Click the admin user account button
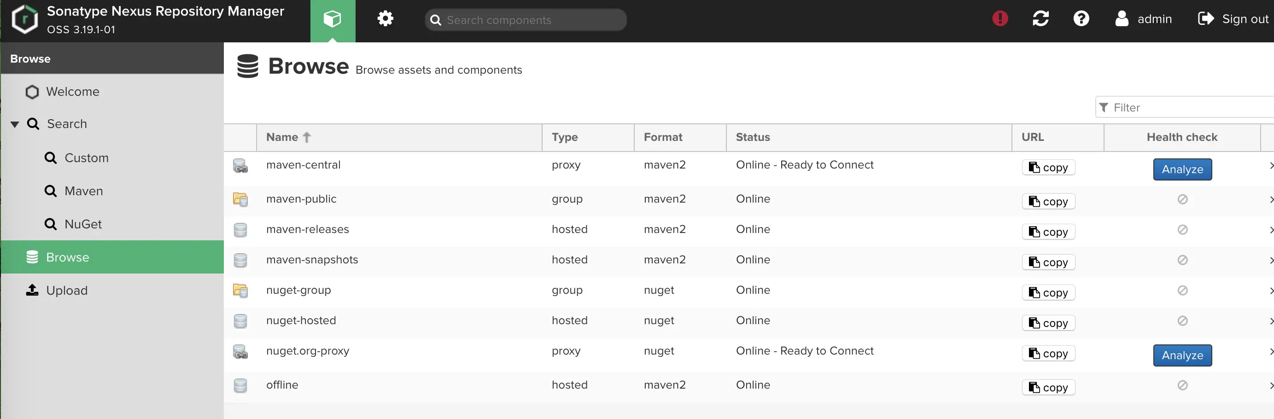The height and width of the screenshot is (419, 1274). (1144, 19)
